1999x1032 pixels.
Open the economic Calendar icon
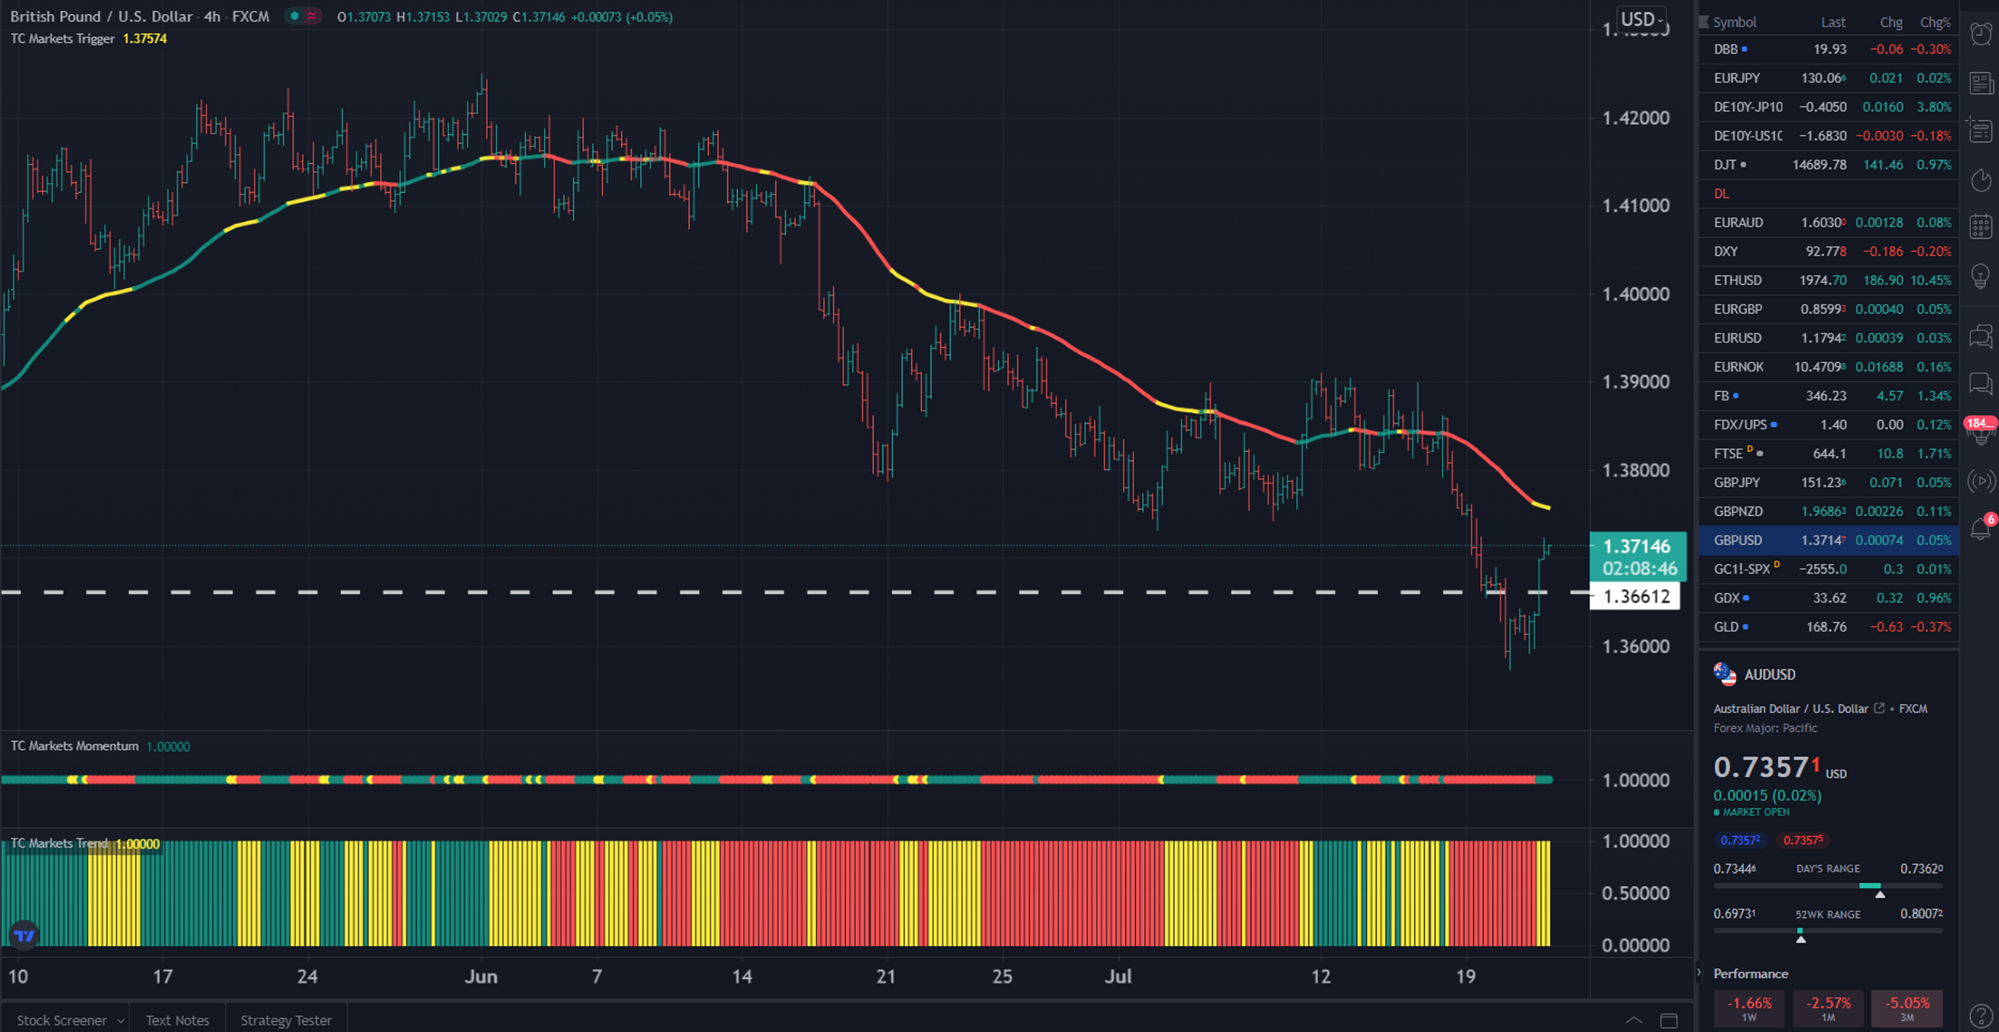pyautogui.click(x=1981, y=227)
